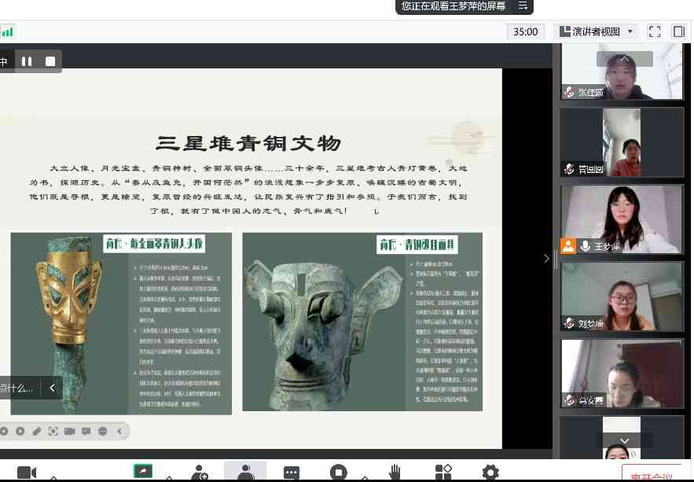Collapse the participant video sidebar
The width and height of the screenshot is (694, 482).
click(x=547, y=258)
